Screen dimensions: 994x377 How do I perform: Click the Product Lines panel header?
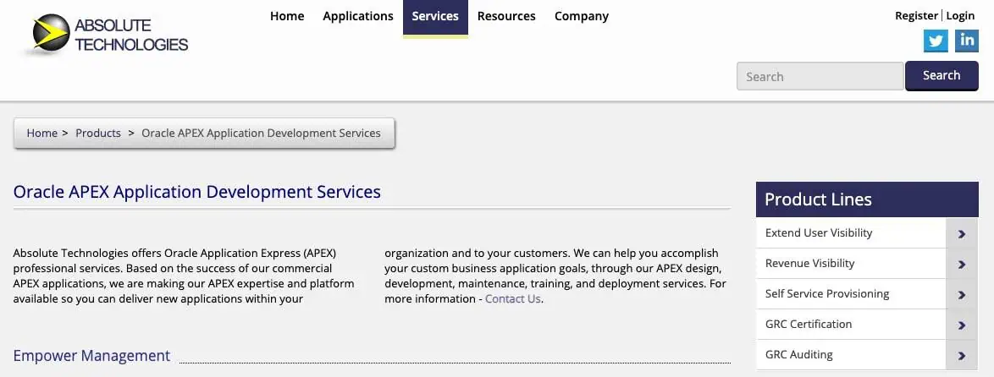click(867, 199)
